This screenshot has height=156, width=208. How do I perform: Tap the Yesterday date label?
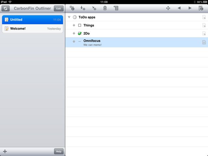[x=54, y=29]
